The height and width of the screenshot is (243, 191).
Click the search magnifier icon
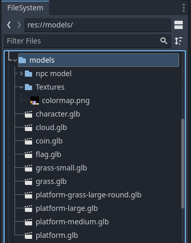[x=164, y=41]
